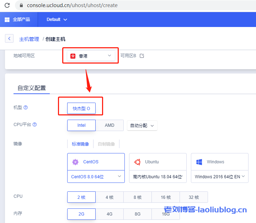The width and height of the screenshot is (256, 223).
Task: Click the help icon beside 机型
Action: click(x=26, y=108)
